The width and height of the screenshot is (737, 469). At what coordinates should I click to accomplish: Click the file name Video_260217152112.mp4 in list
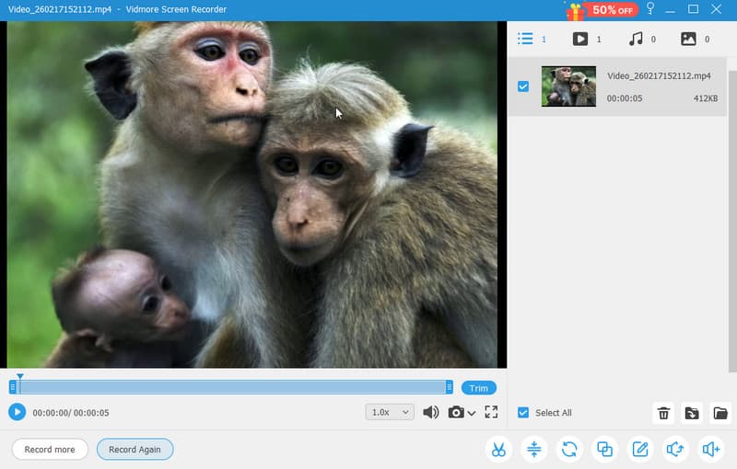coord(659,75)
